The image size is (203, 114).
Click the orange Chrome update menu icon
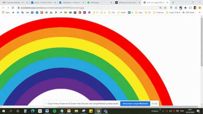click(x=200, y=8)
